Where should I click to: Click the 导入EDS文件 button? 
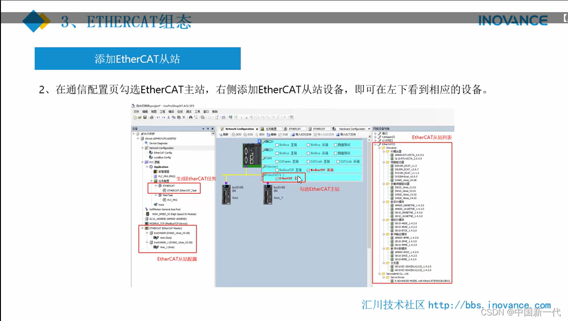301,134
